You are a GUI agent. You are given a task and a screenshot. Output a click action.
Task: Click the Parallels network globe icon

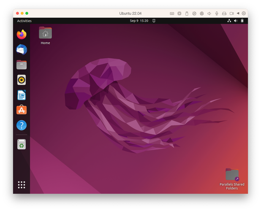tap(202, 14)
